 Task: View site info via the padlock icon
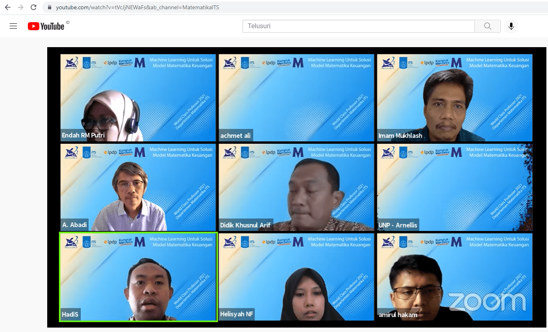(x=50, y=7)
